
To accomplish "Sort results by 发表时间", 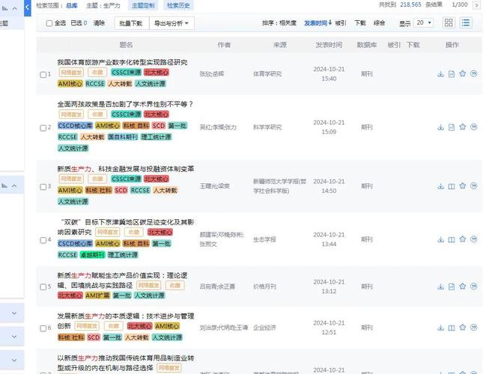I will click(x=318, y=23).
